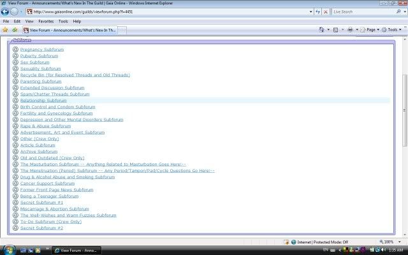Stop page loading with the red X
The width and height of the screenshot is (408, 255).
point(326,11)
